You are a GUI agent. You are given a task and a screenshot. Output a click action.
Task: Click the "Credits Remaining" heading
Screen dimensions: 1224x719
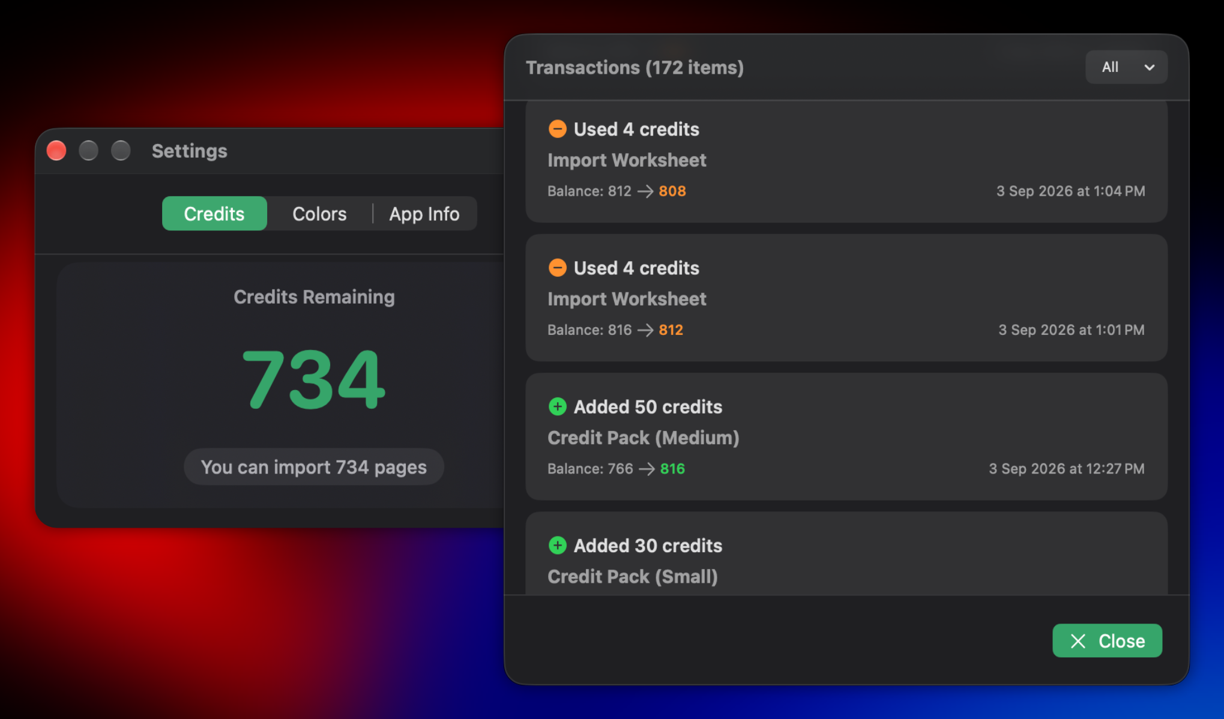point(314,296)
